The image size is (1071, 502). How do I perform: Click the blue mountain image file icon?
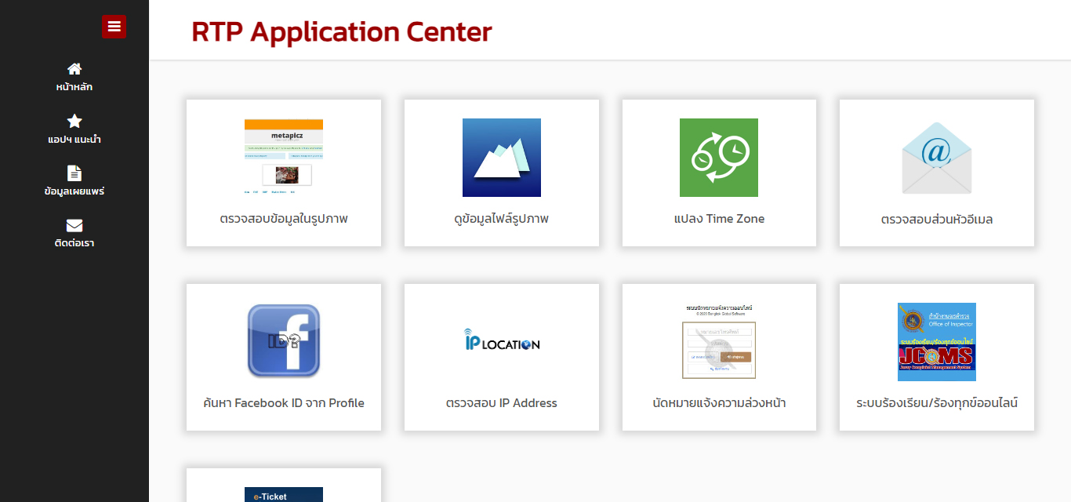click(x=502, y=158)
